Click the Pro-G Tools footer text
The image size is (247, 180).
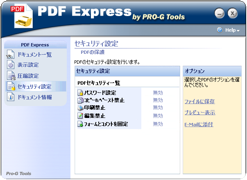coord(18,173)
